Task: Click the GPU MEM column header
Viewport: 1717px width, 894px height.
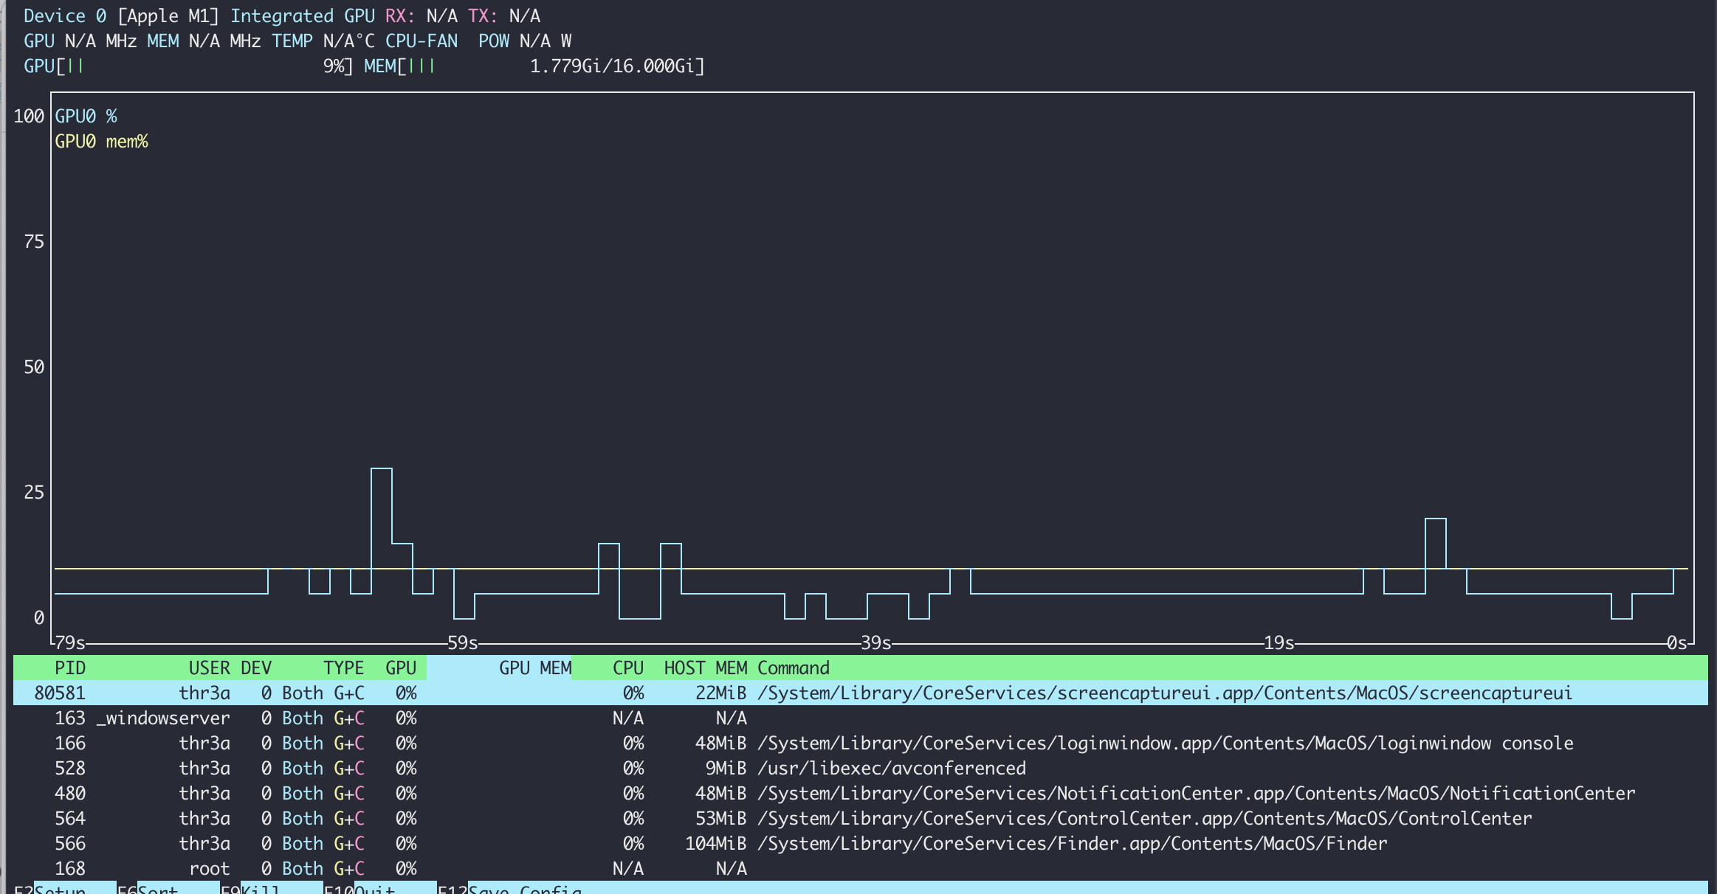Action: [534, 668]
